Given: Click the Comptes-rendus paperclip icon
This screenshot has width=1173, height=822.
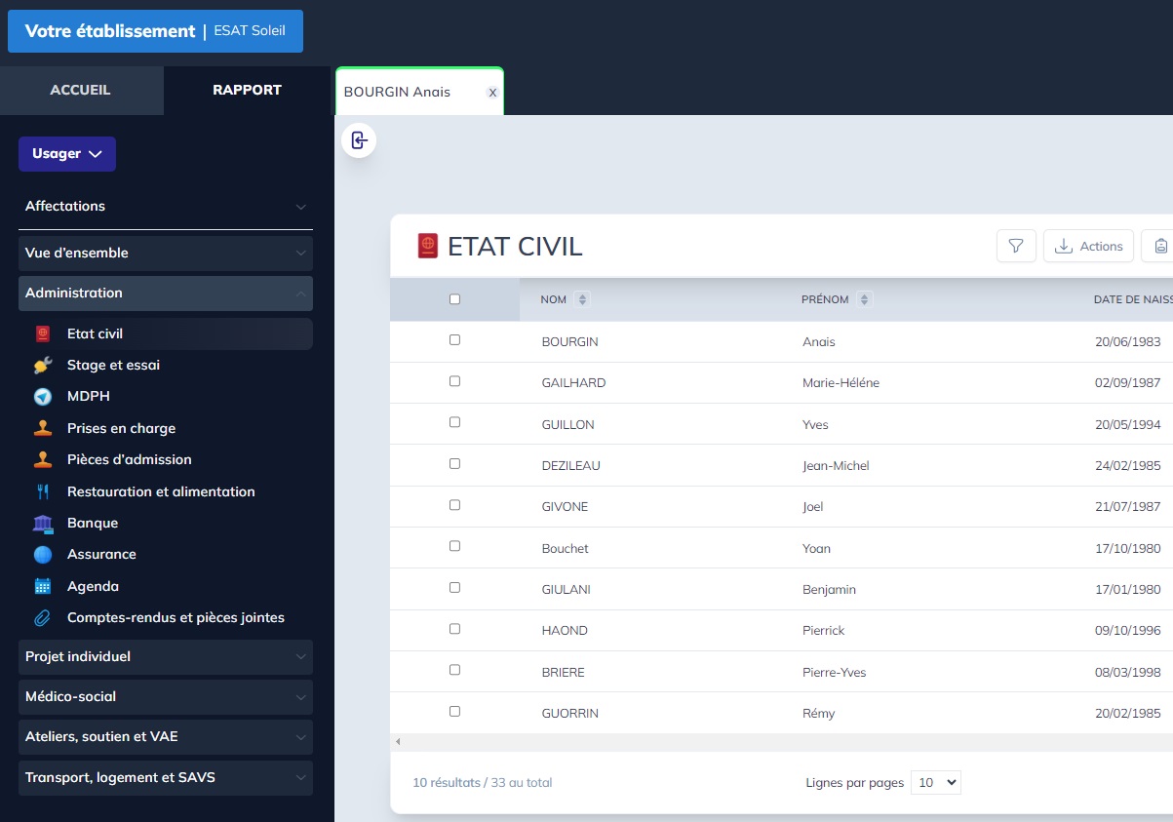Looking at the screenshot, I should pyautogui.click(x=42, y=617).
